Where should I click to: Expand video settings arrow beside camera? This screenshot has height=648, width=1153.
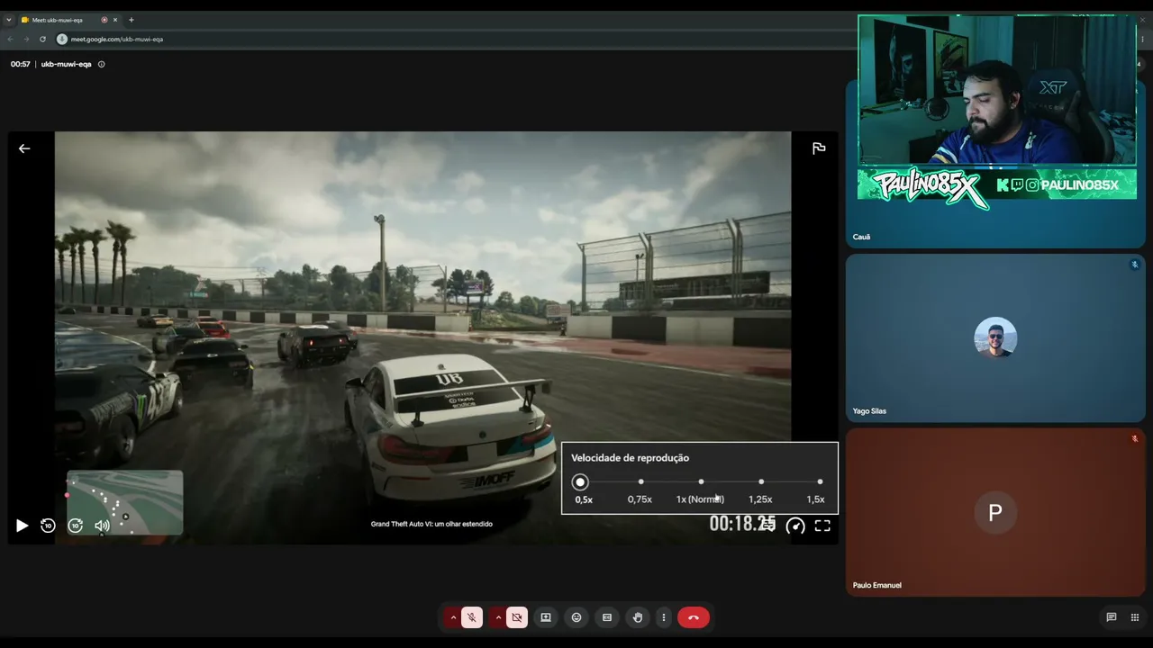click(497, 617)
